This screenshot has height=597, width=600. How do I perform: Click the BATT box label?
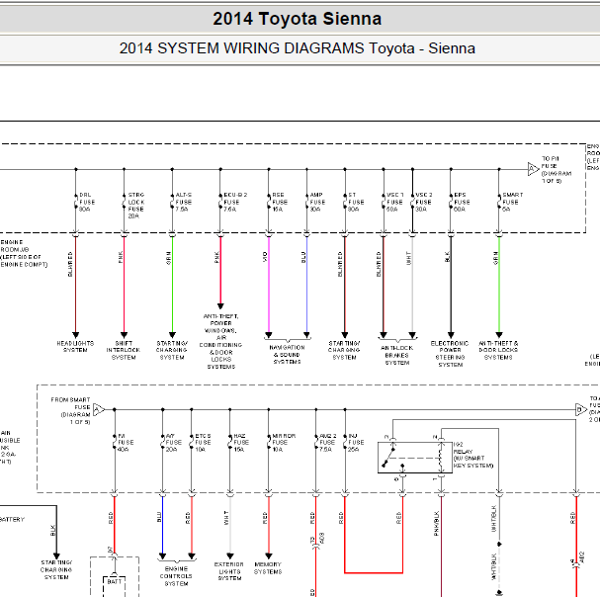pyautogui.click(x=114, y=582)
